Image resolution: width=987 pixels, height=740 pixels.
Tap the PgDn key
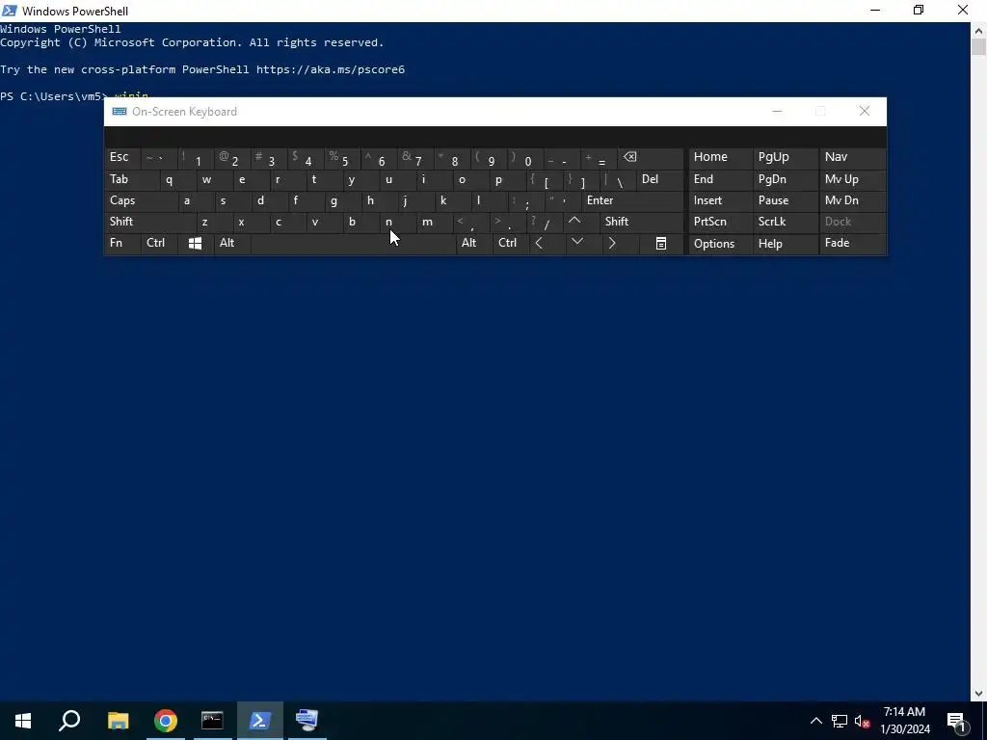click(786, 179)
